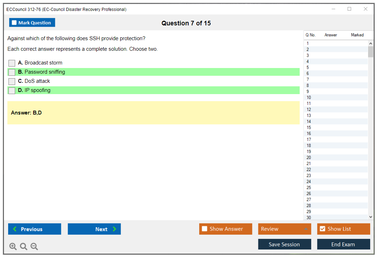Uncheck the Show List checkbox
Viewport: 379px width, 259px height.
coord(322,229)
